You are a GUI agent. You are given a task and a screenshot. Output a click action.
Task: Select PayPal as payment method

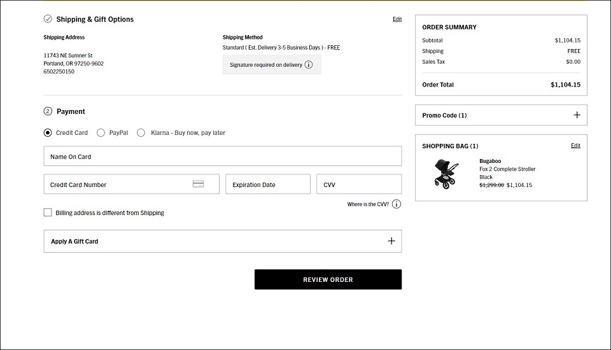pos(101,133)
